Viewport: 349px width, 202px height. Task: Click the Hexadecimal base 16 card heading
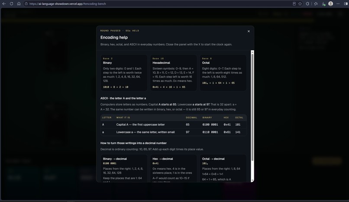click(x=161, y=63)
